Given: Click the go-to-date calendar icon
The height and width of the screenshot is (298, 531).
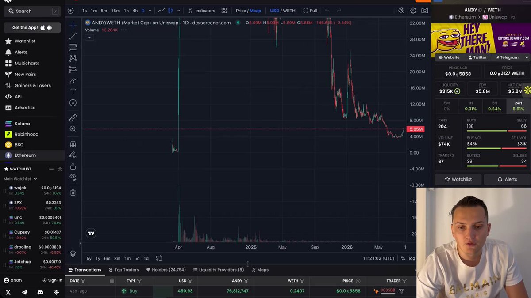Looking at the screenshot, I should coord(159,258).
